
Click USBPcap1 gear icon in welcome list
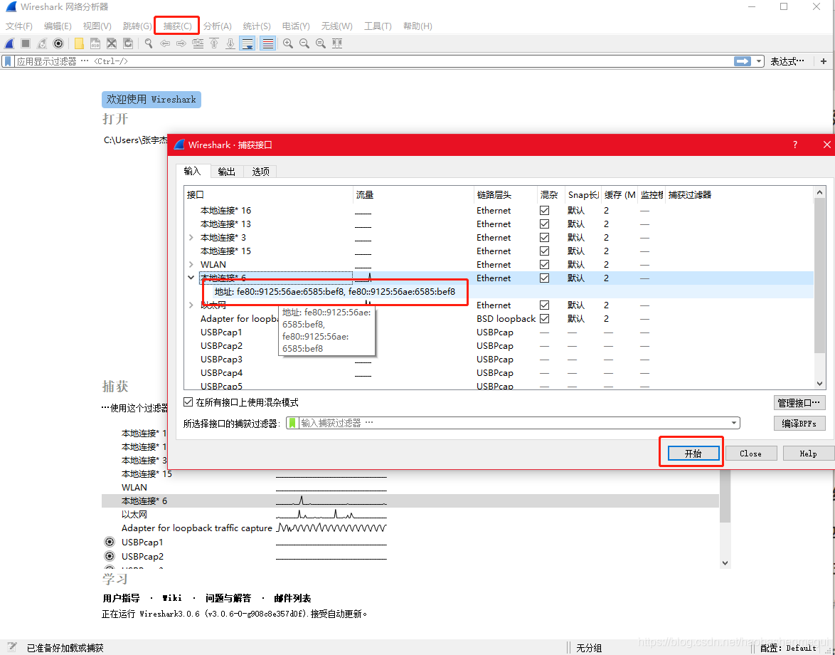point(109,542)
